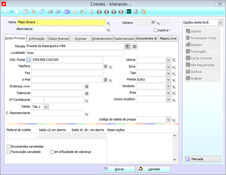Click Observações scrollbar down arrow

[x=174, y=159]
